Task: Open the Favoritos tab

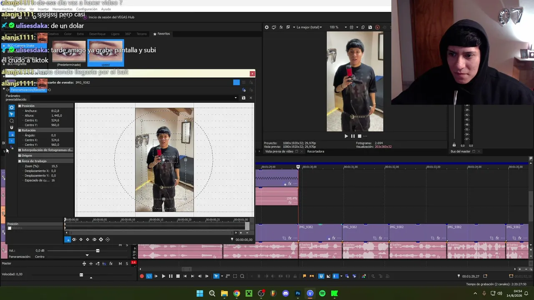Action: [161, 34]
